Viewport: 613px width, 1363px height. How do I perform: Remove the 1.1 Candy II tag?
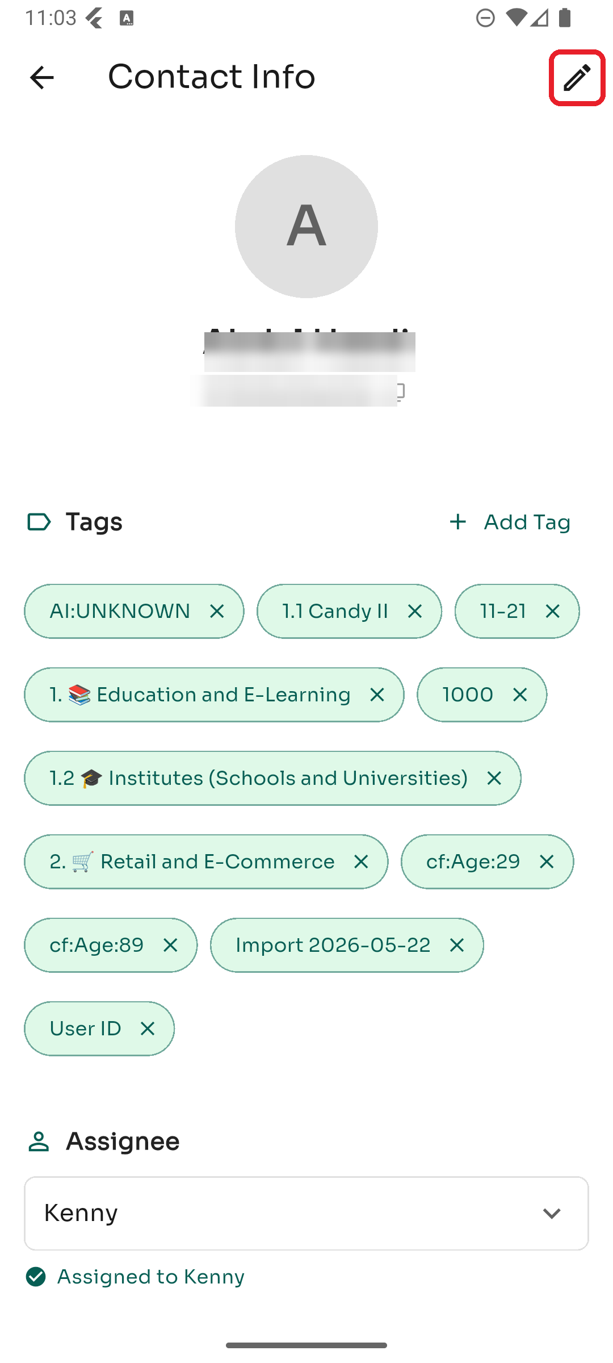pyautogui.click(x=415, y=611)
